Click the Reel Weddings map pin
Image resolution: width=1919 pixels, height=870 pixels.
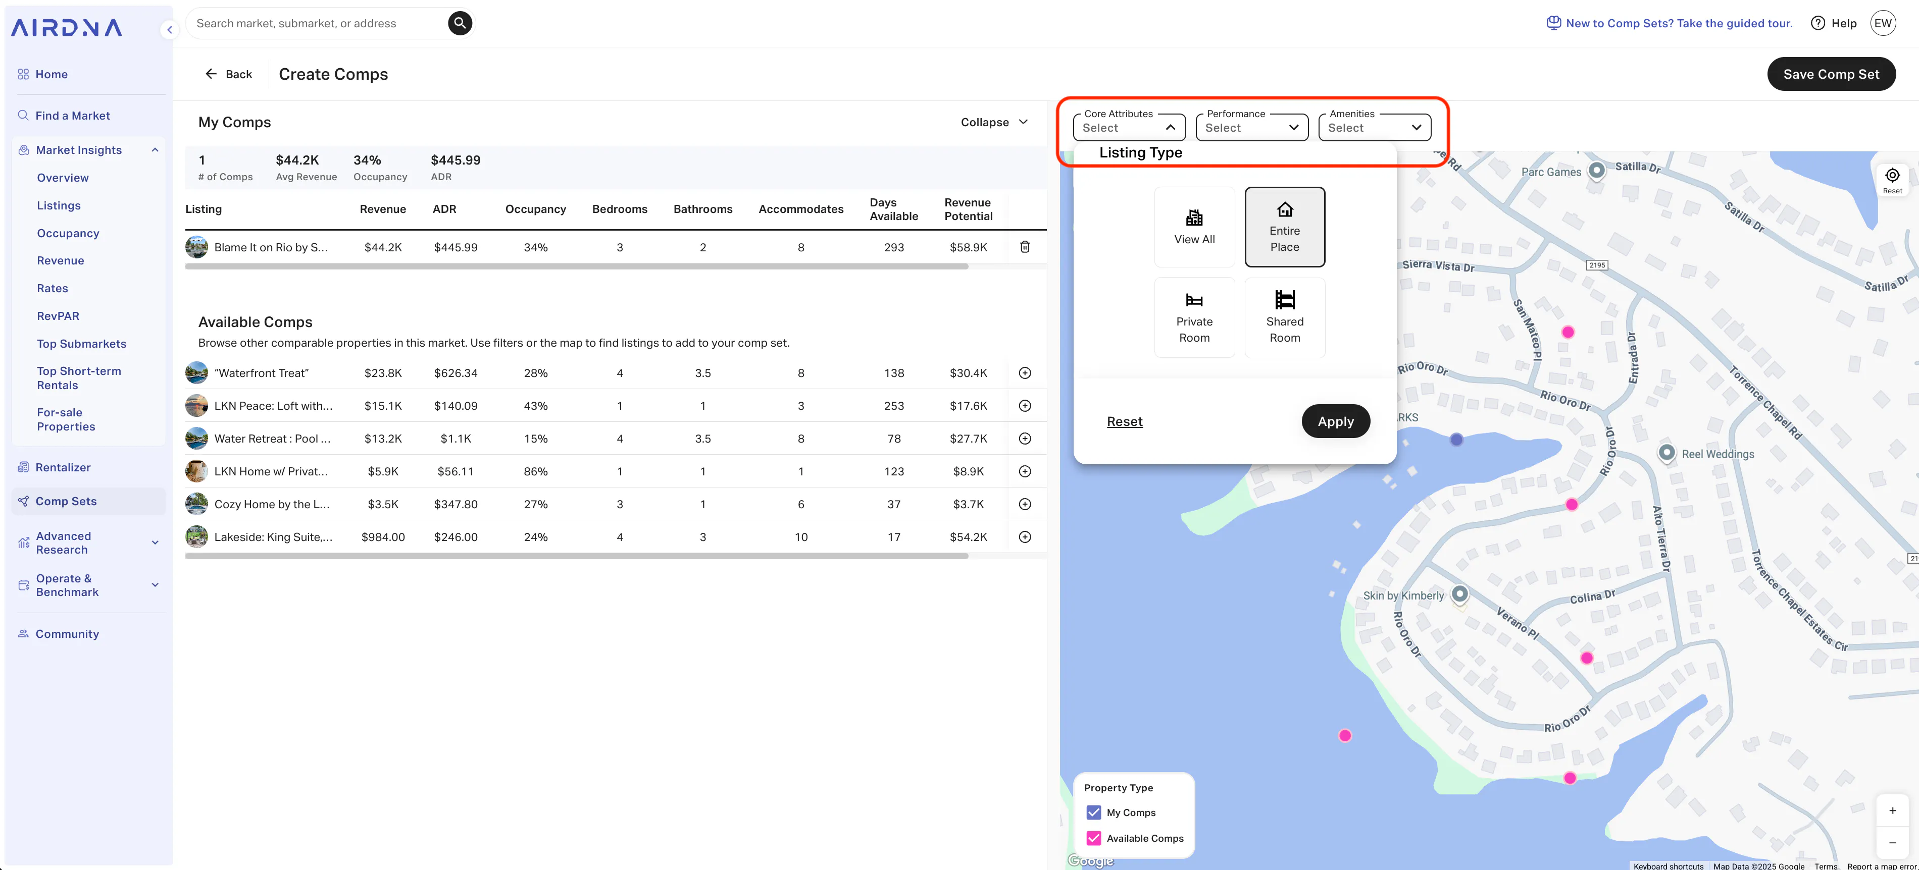(x=1666, y=453)
